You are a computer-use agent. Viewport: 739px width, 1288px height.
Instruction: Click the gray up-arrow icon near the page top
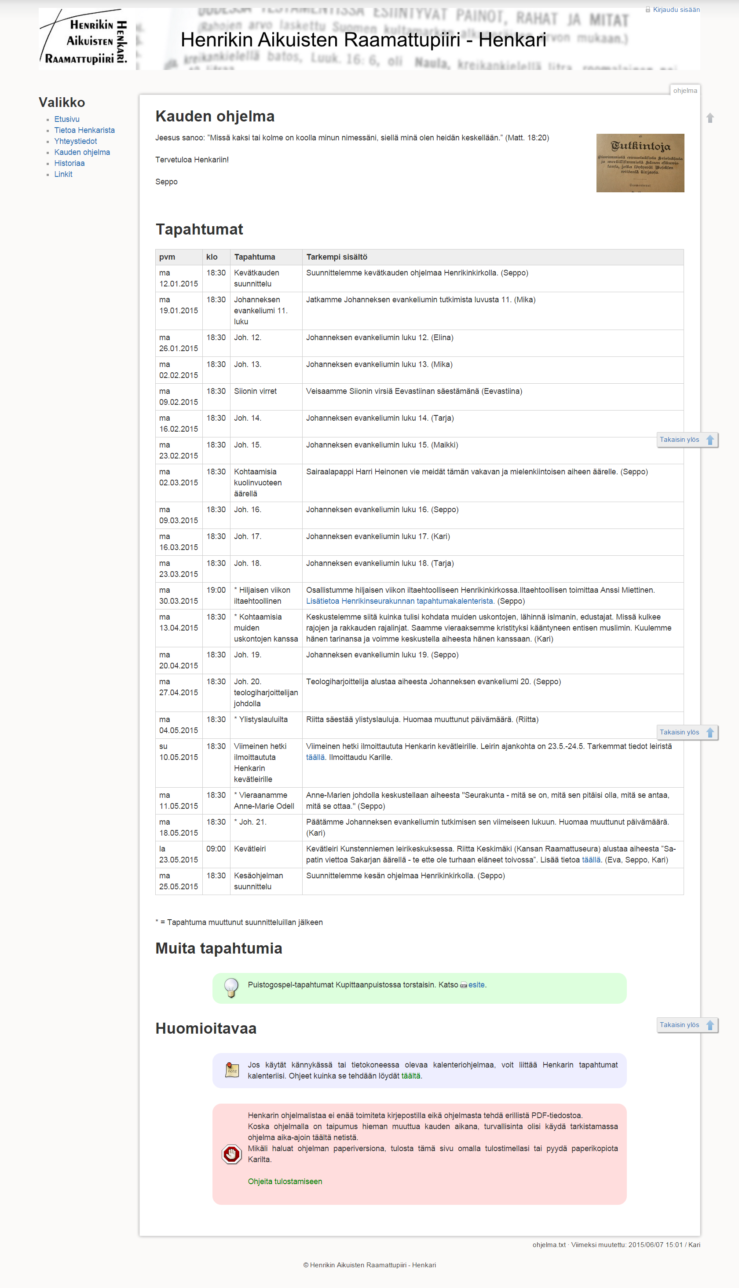pyautogui.click(x=710, y=118)
